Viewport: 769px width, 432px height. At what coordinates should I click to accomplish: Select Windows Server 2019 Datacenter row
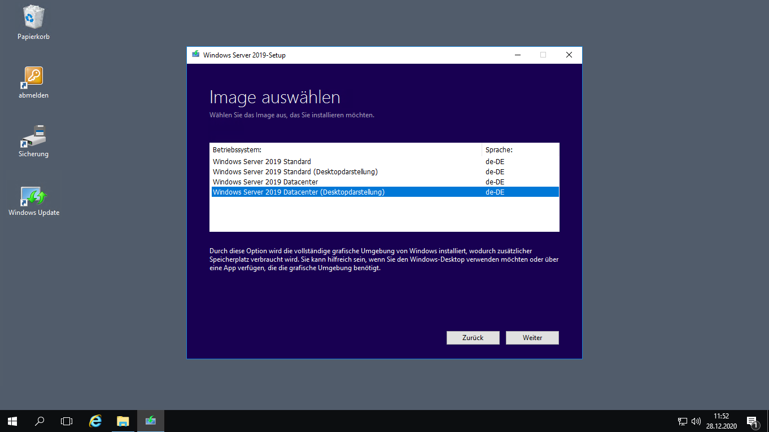coord(384,182)
